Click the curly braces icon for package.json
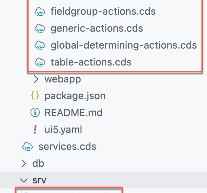The width and height of the screenshot is (207, 193). [x=35, y=95]
